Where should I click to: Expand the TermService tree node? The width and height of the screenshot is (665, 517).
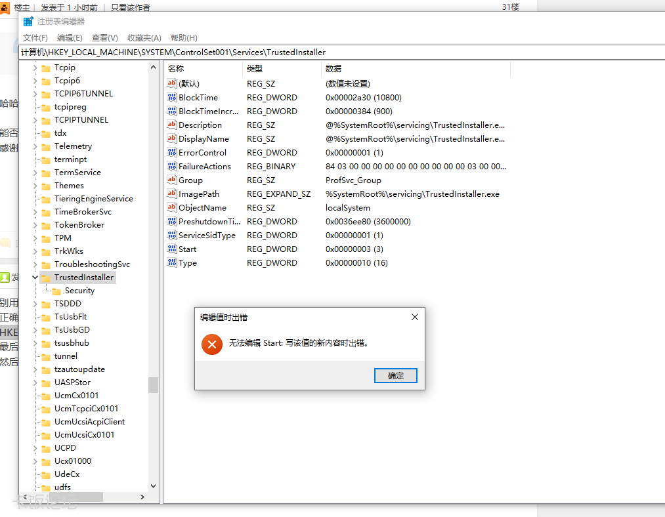(35, 173)
